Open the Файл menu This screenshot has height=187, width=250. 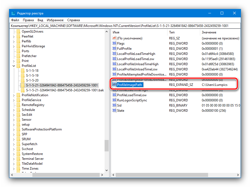click(15, 20)
